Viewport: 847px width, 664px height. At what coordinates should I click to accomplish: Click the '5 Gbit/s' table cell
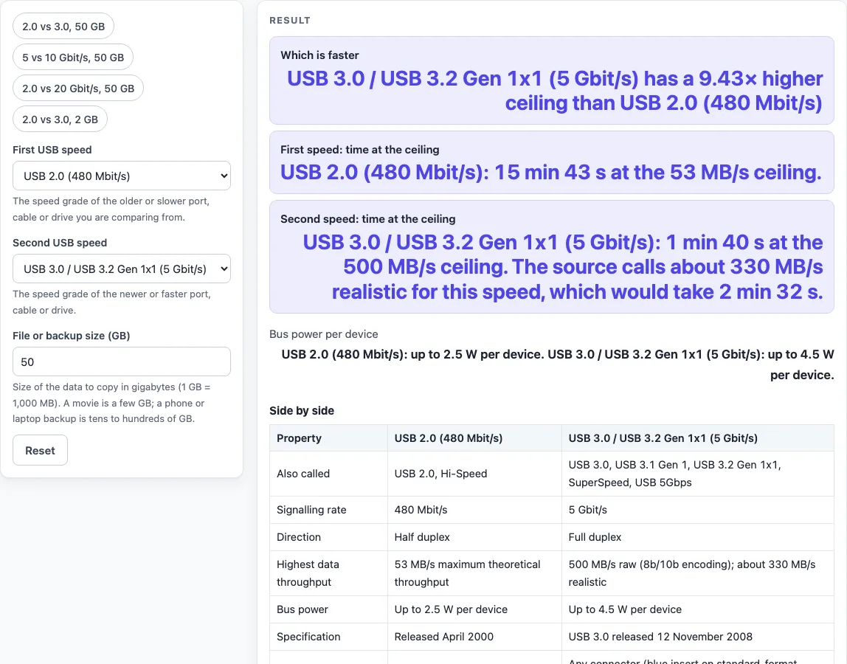pyautogui.click(x=698, y=510)
